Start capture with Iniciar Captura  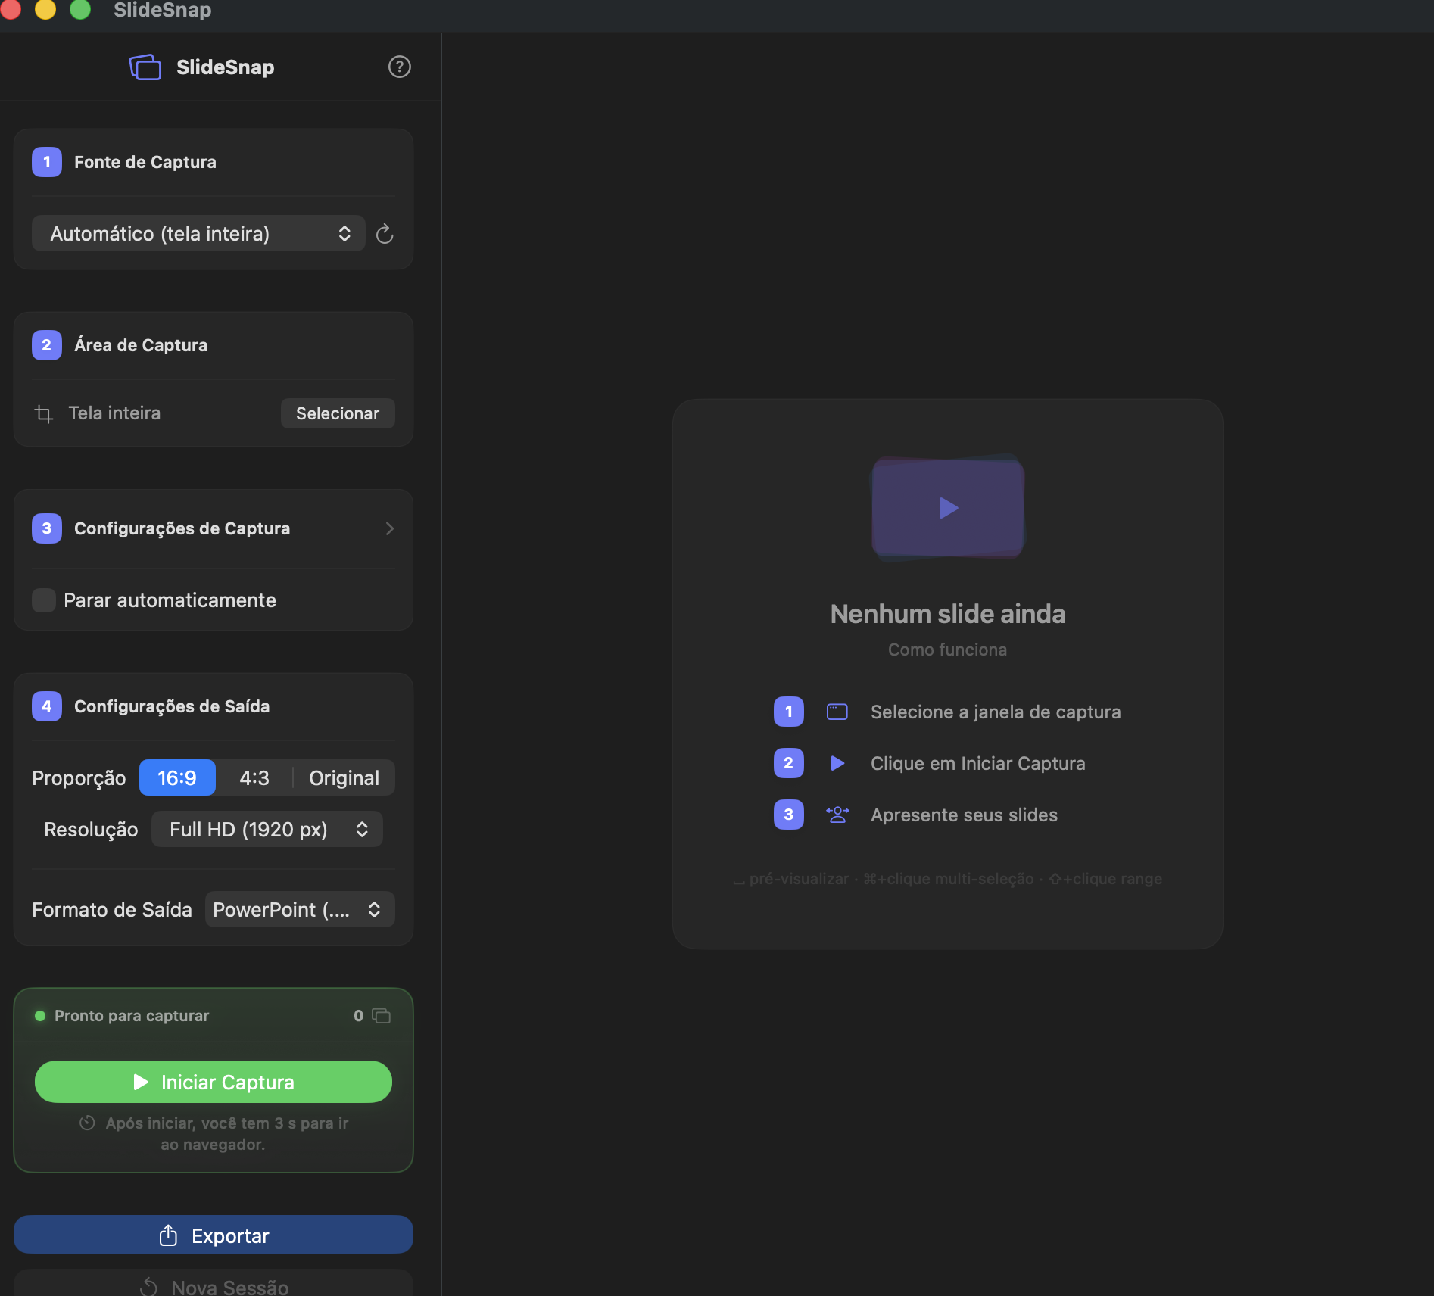click(213, 1082)
